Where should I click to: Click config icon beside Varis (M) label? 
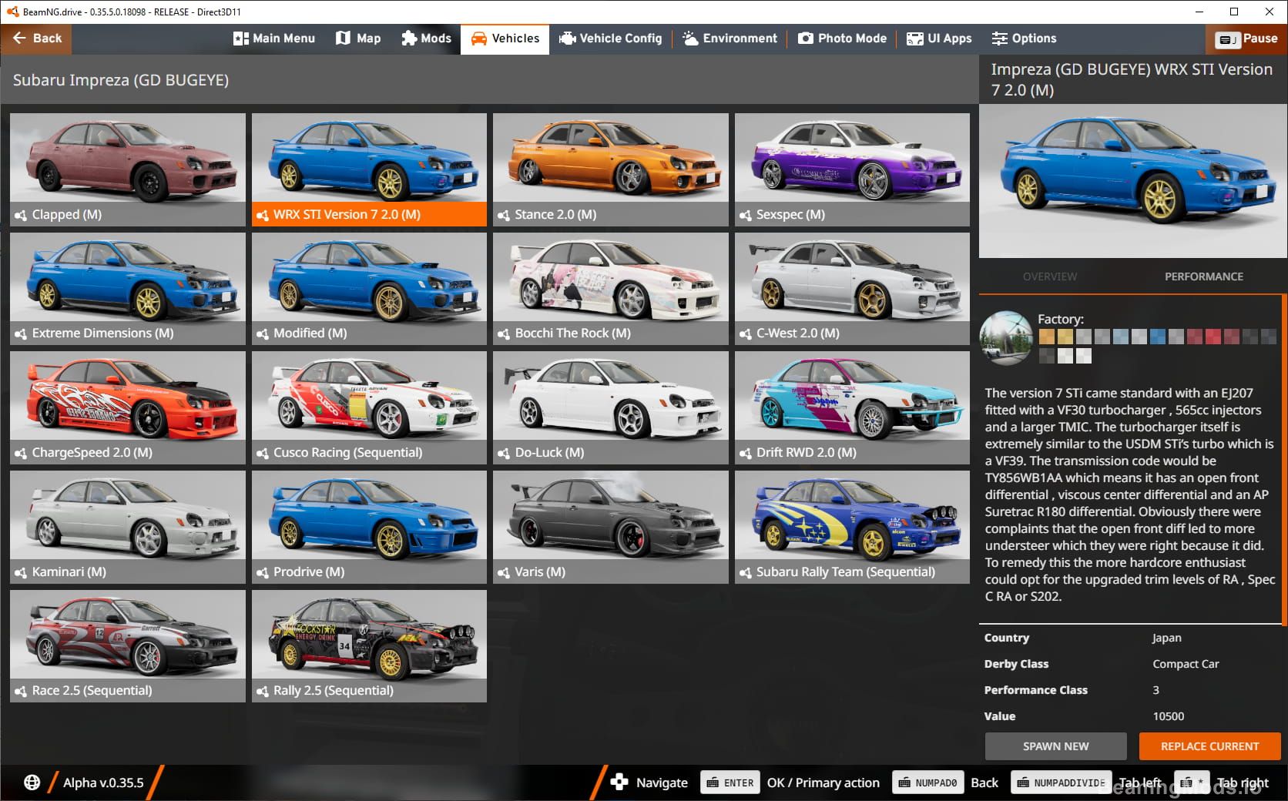(x=504, y=573)
